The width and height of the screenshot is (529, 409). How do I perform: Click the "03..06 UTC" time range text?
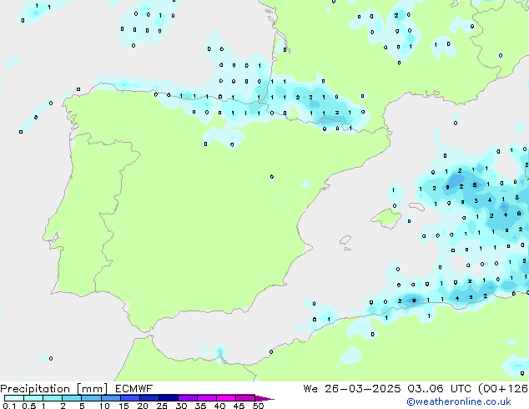click(439, 389)
